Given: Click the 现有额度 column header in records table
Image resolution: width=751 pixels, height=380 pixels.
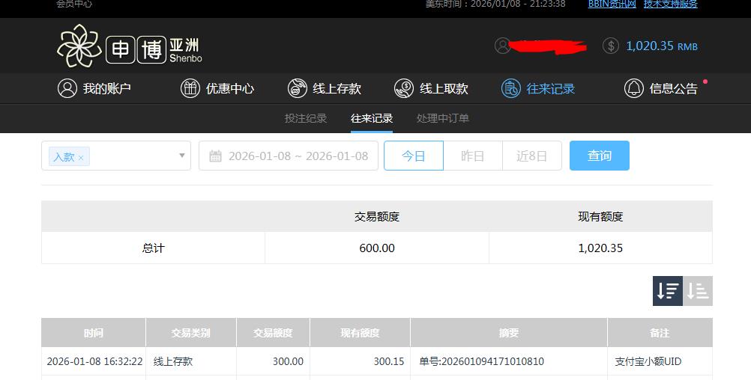Looking at the screenshot, I should tap(361, 333).
